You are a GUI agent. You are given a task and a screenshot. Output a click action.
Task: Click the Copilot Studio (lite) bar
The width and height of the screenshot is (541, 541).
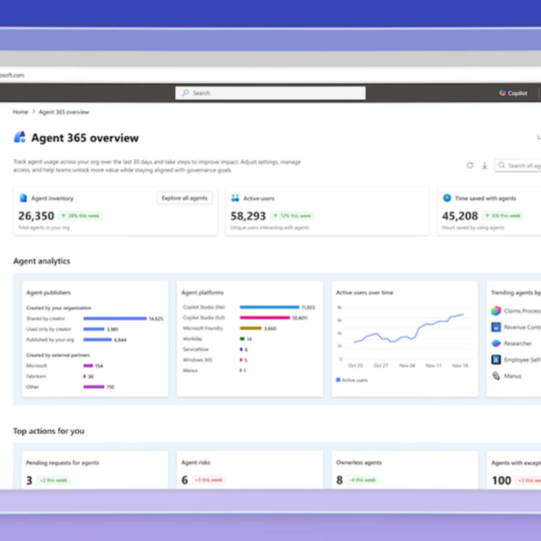269,307
